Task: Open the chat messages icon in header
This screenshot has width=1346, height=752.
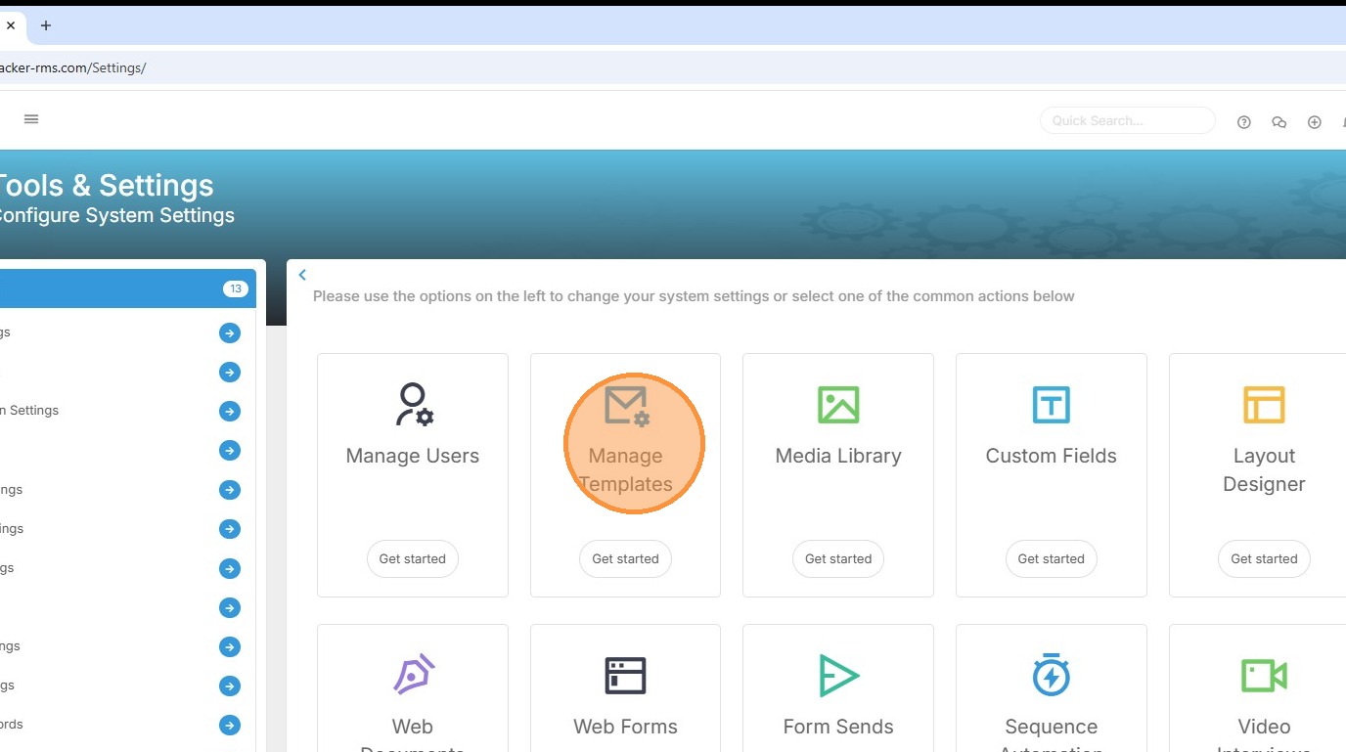Action: tap(1279, 122)
